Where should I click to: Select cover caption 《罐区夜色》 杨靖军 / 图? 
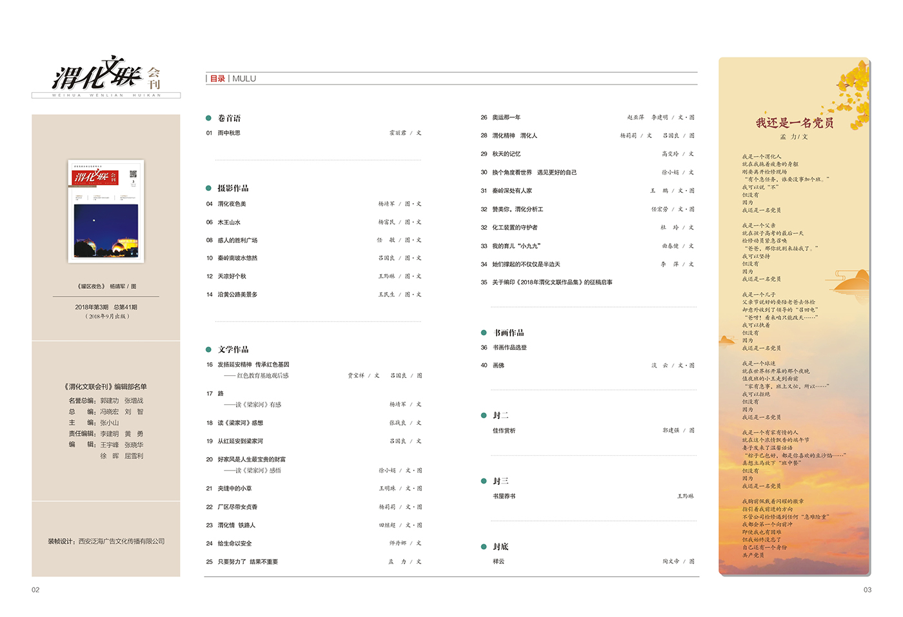pyautogui.click(x=106, y=286)
